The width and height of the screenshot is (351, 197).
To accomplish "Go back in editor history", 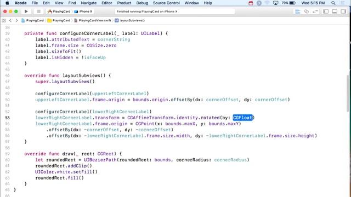I will [x=10, y=21].
